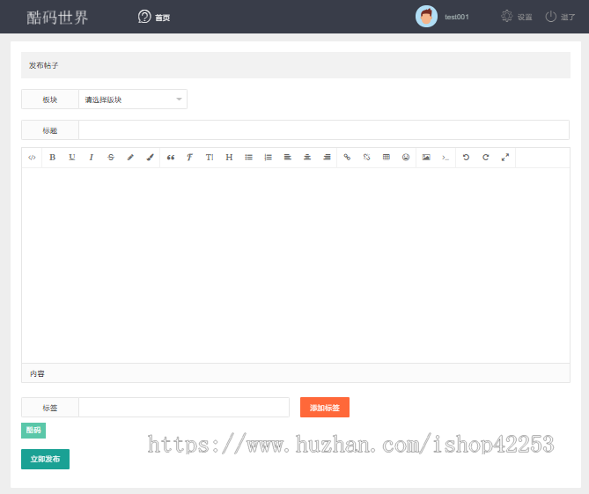Choose background color brush icon

click(x=150, y=158)
